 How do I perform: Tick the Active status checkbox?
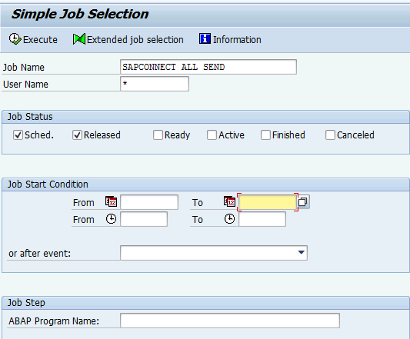(212, 135)
